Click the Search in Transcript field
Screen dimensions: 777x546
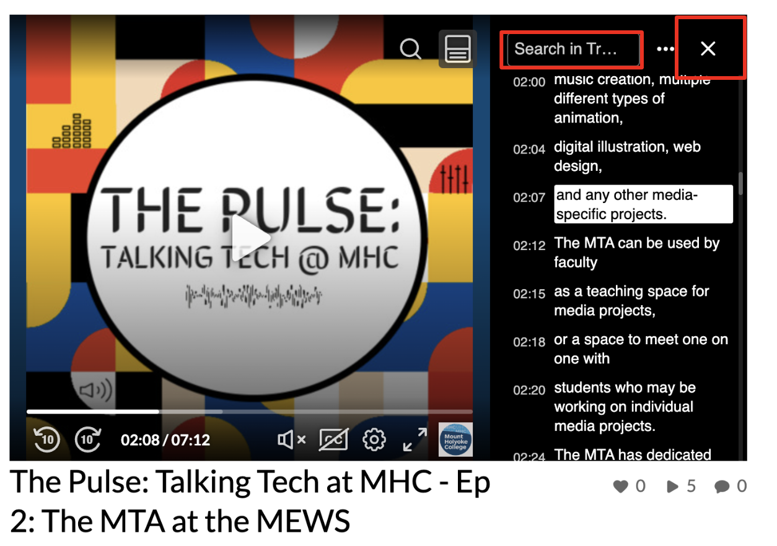tap(573, 49)
